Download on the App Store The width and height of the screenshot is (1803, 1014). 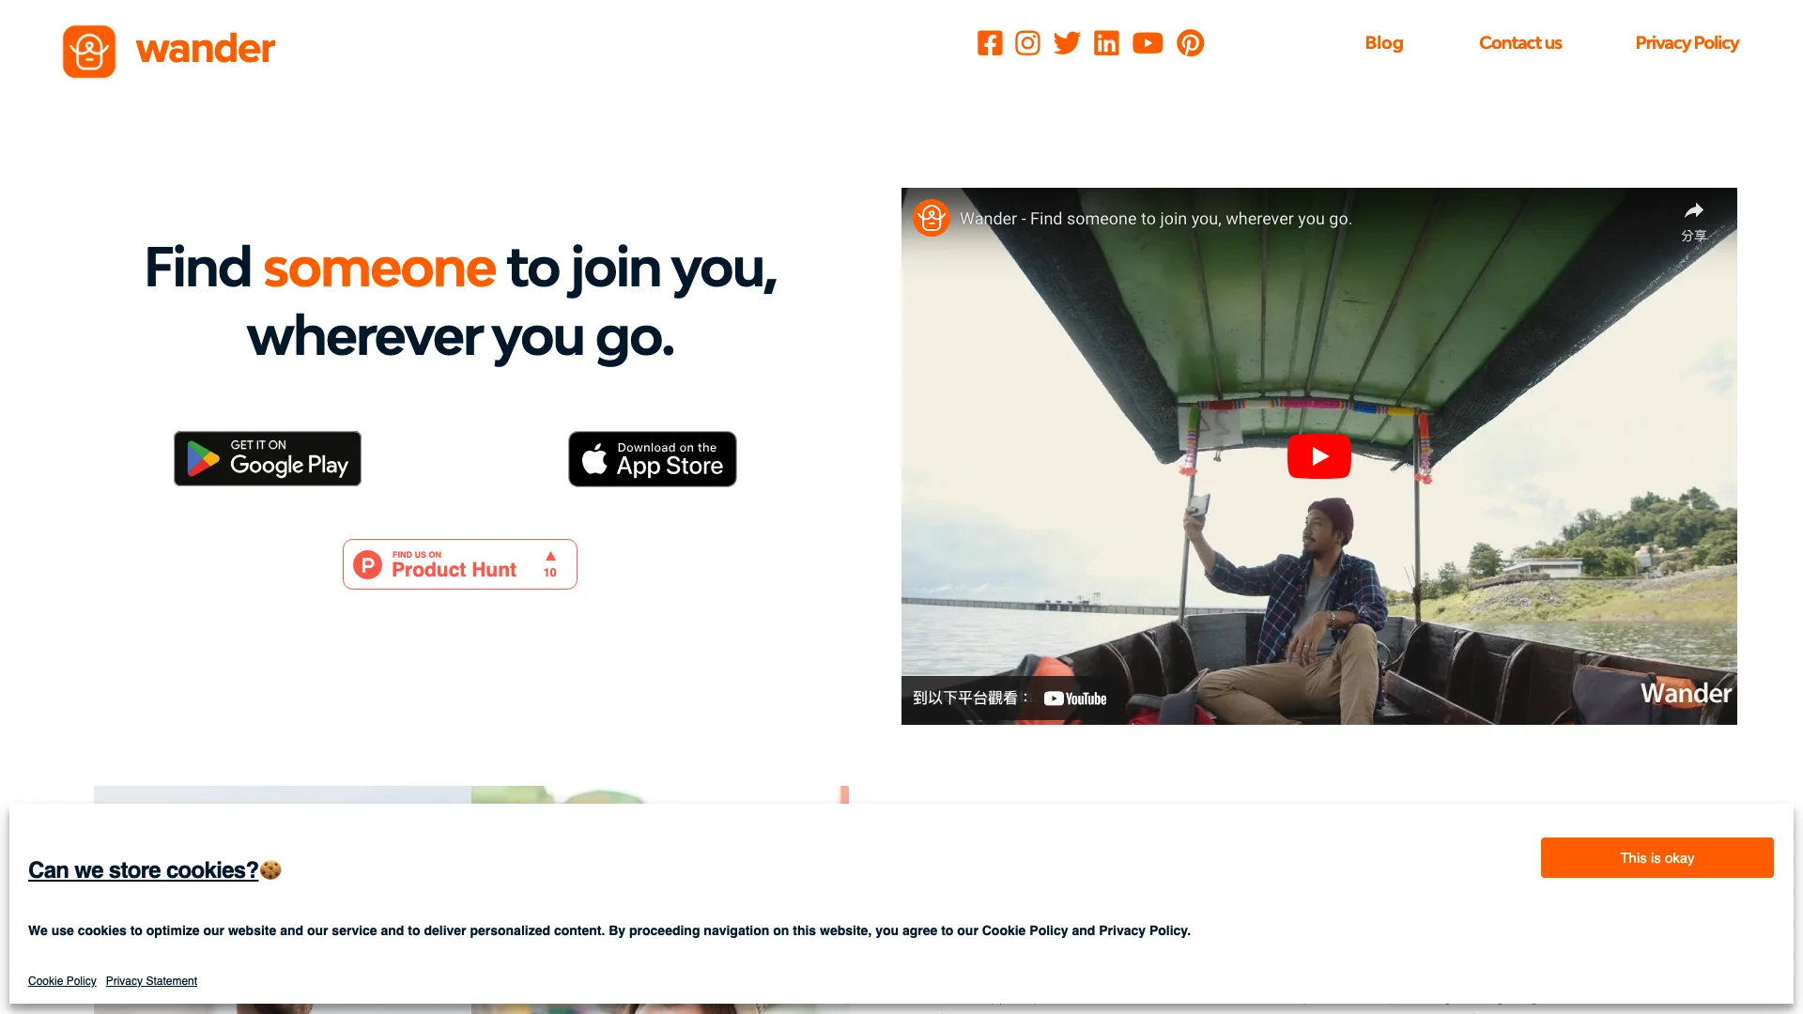click(652, 458)
